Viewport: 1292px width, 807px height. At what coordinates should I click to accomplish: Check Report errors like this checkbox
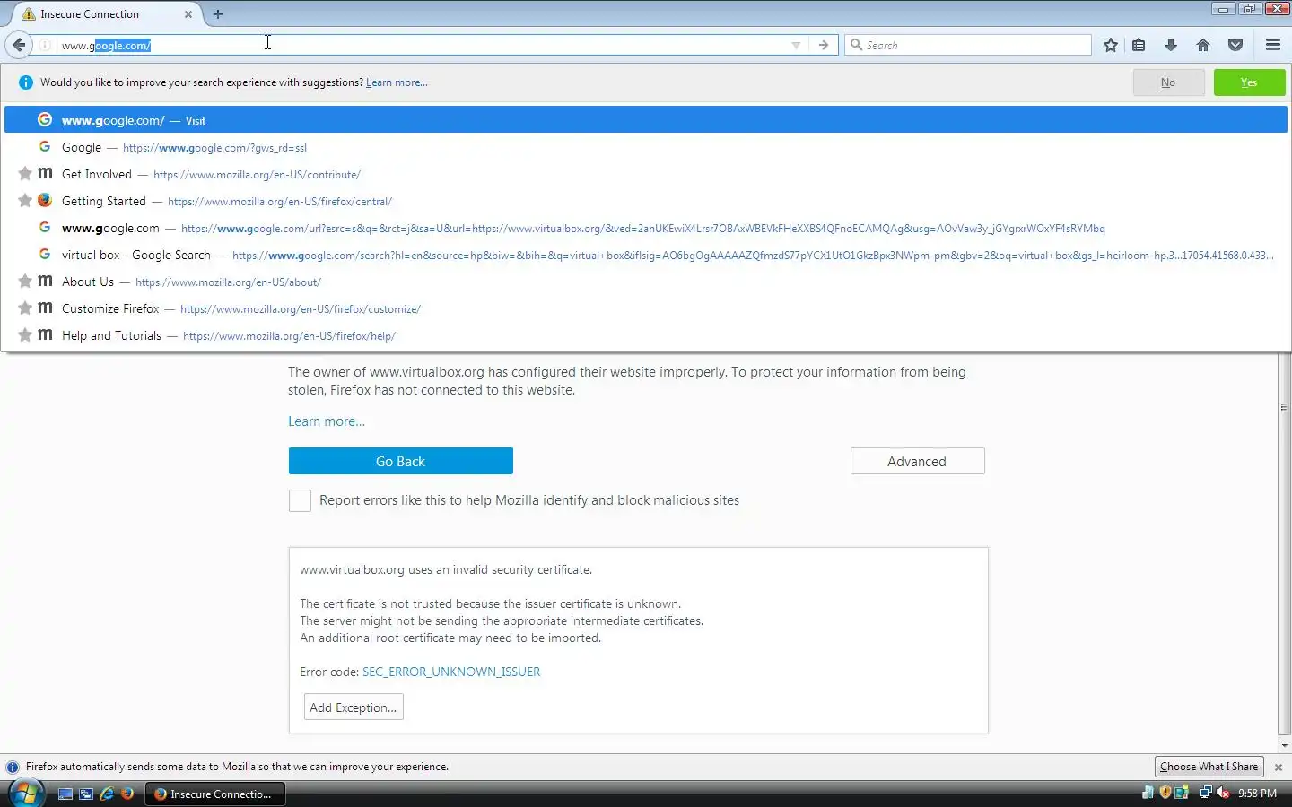(300, 500)
